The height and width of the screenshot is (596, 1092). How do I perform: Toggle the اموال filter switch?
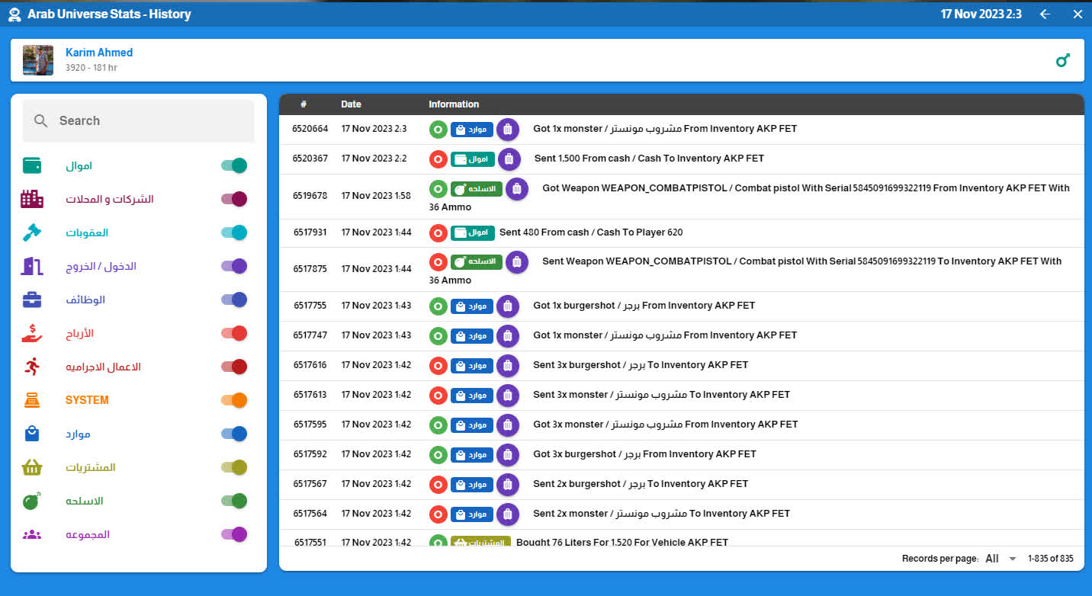click(234, 165)
